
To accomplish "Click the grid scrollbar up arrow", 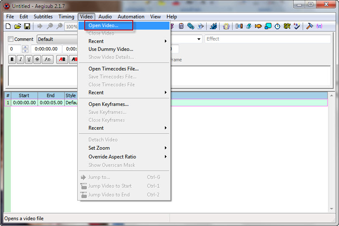I will point(331,95).
